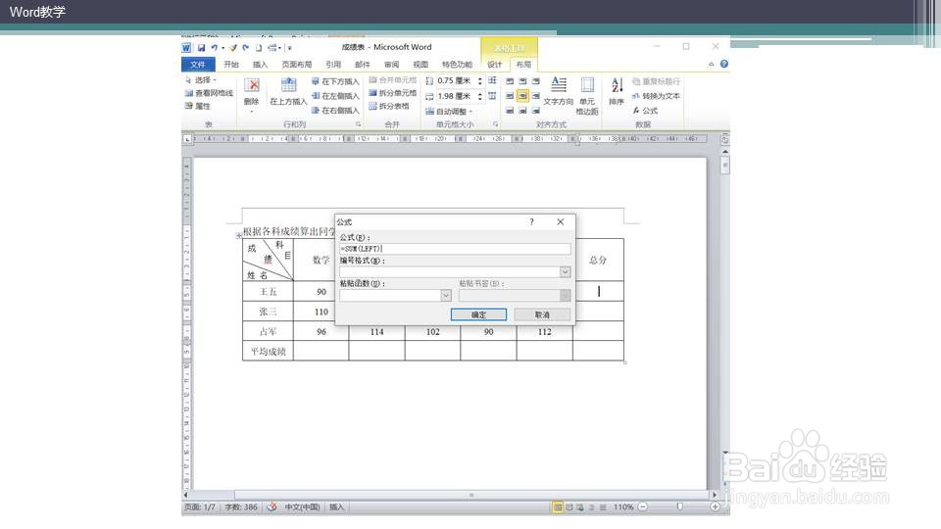Click Split Table (拆分表格)
Viewport: 941px width, 529px height.
(389, 106)
